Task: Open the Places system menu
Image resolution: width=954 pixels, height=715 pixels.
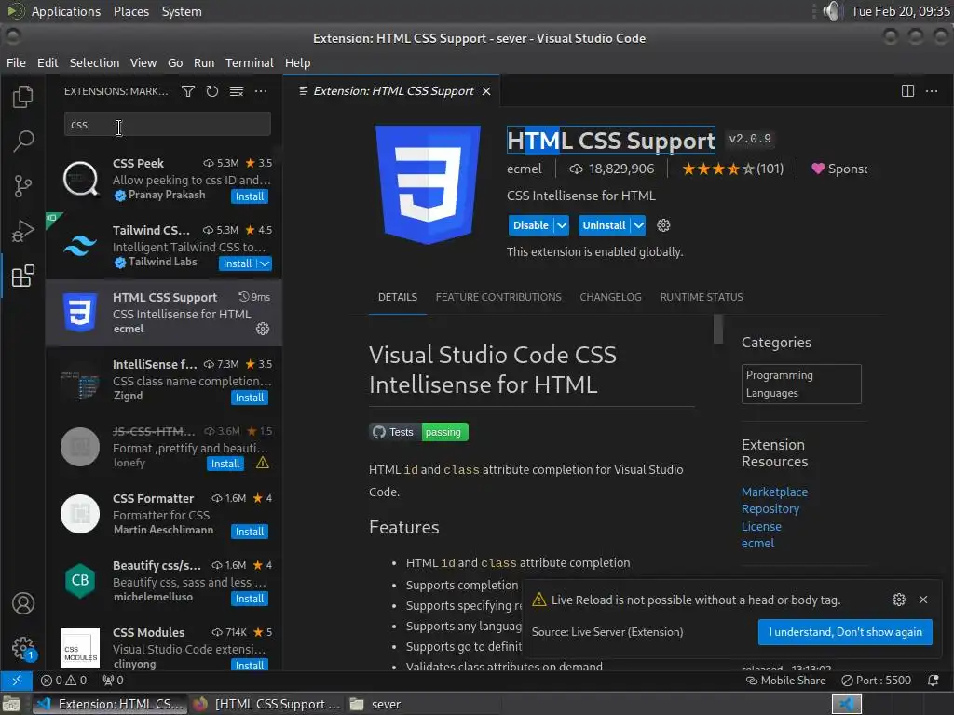Action: 130,11
